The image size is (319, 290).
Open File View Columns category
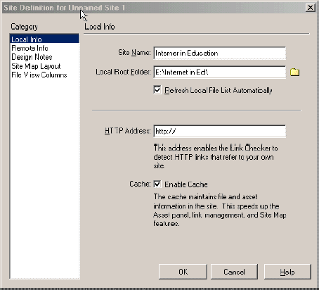(39, 75)
